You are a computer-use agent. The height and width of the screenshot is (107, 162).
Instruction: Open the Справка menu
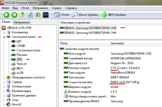[x=71, y=8]
